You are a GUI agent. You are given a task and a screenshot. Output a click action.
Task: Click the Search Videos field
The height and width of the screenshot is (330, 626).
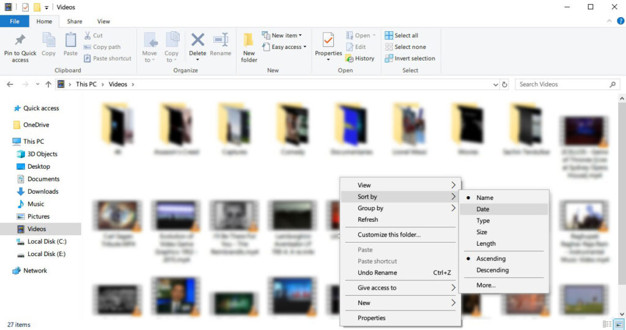[x=568, y=84]
